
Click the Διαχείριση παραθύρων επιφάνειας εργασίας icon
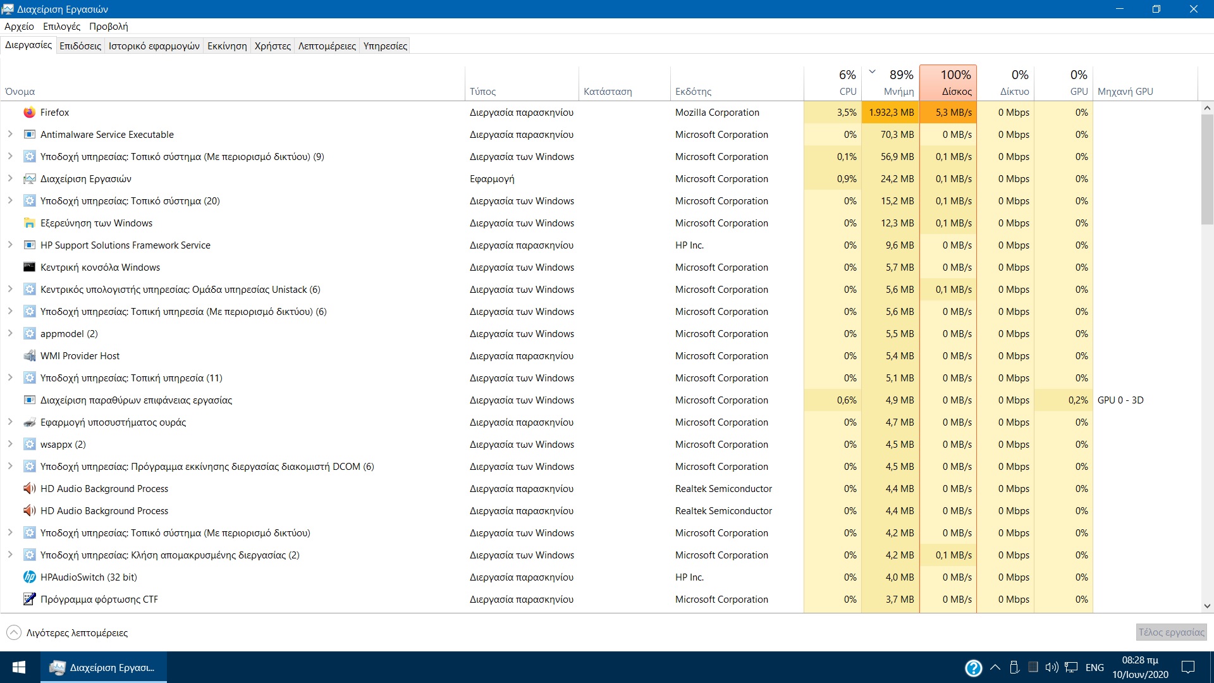tap(29, 400)
